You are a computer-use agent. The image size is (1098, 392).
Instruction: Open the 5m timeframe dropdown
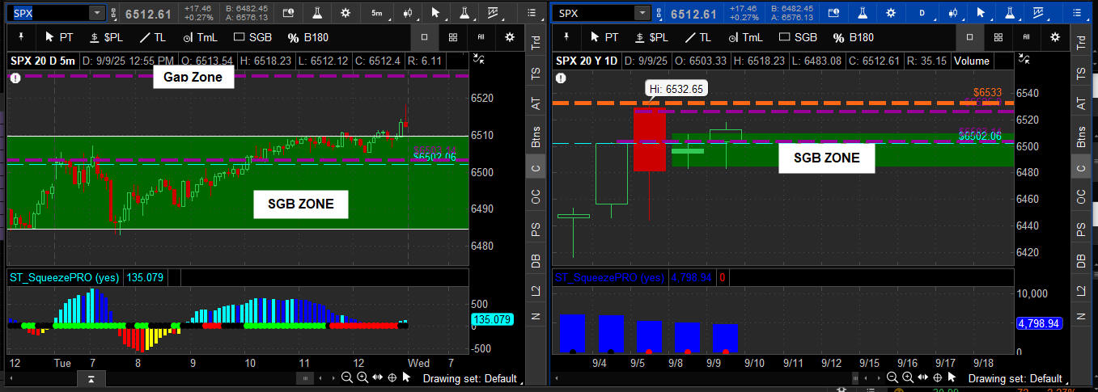[377, 13]
